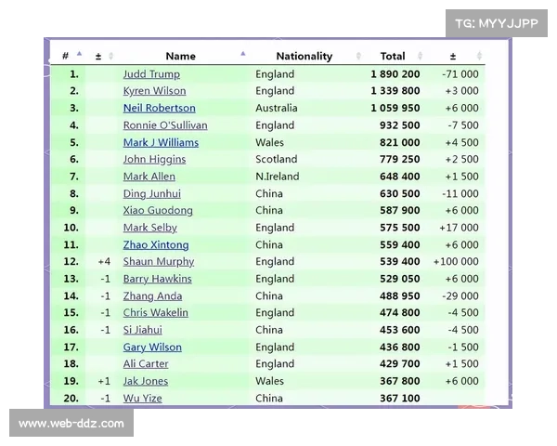Click the Neil Robertson link
This screenshot has width=557, height=446.
click(159, 108)
